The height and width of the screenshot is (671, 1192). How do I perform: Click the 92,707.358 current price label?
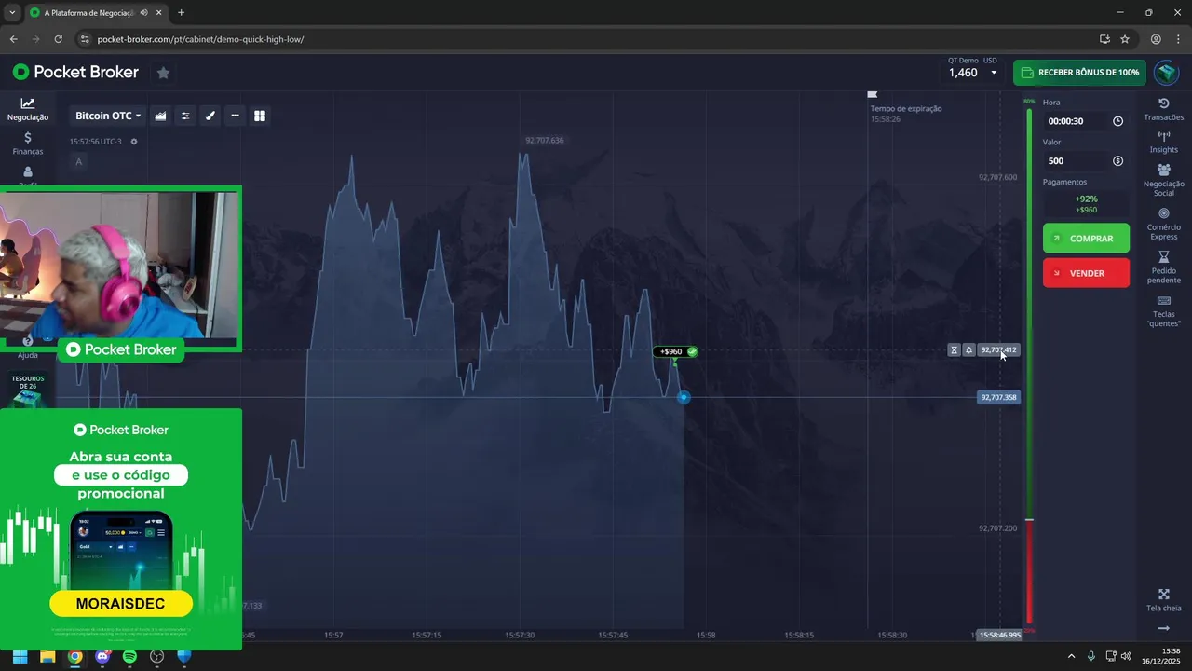click(998, 397)
